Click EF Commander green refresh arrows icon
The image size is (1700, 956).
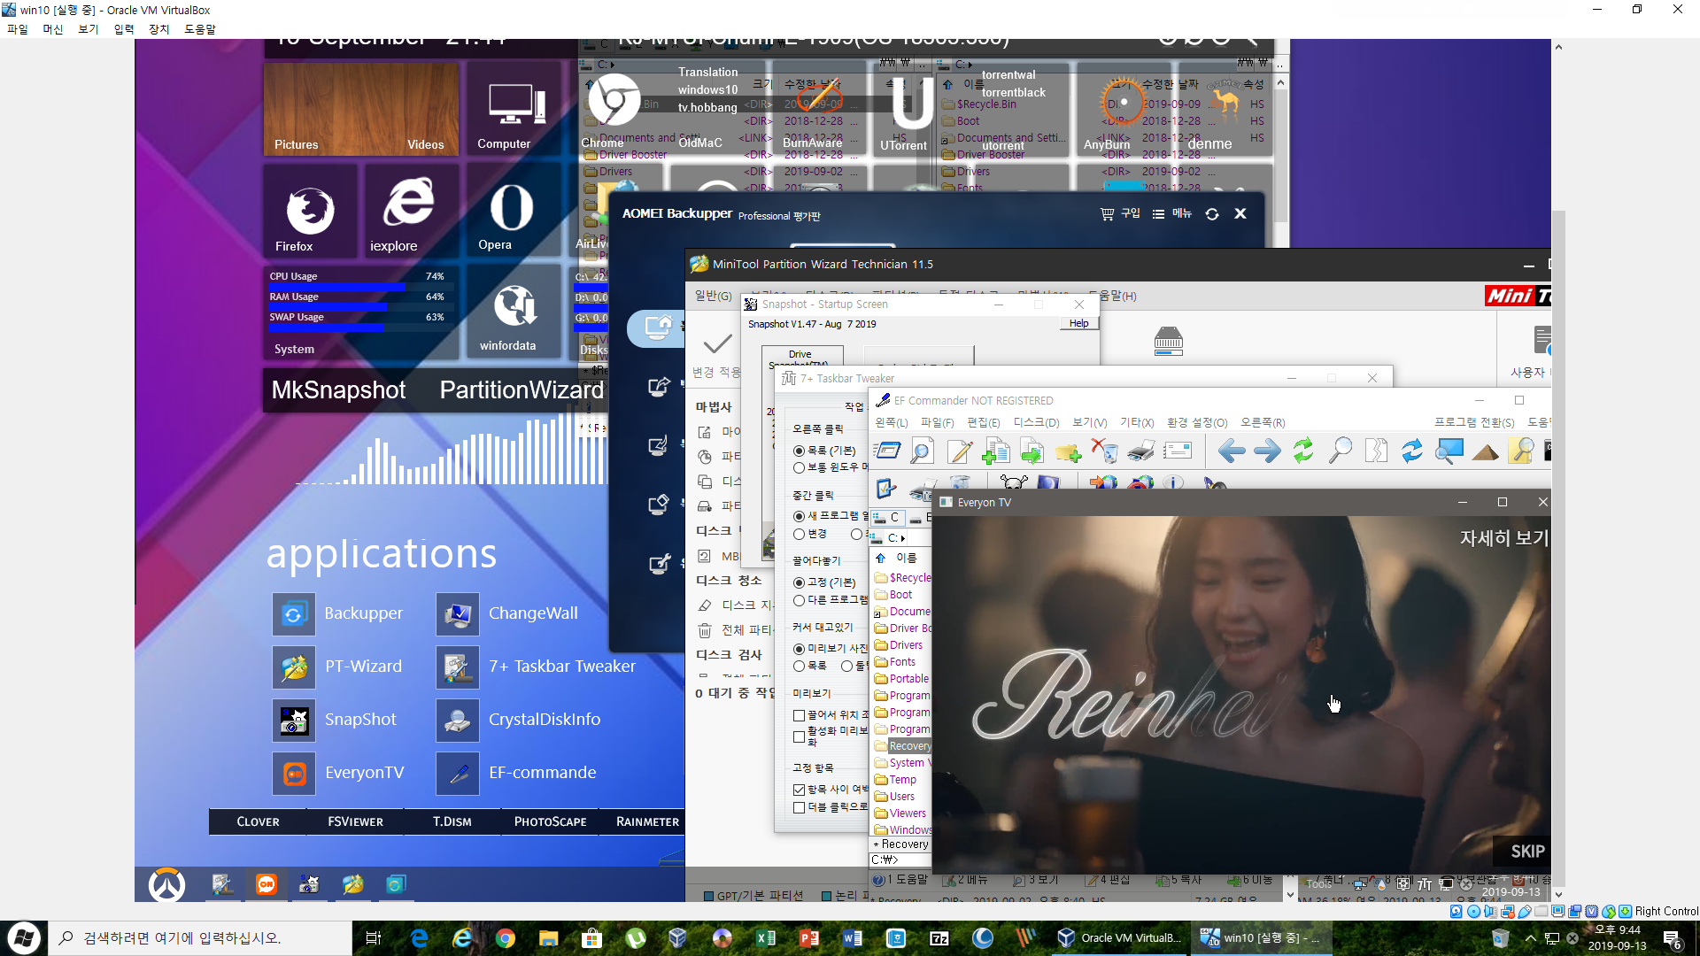1303,451
